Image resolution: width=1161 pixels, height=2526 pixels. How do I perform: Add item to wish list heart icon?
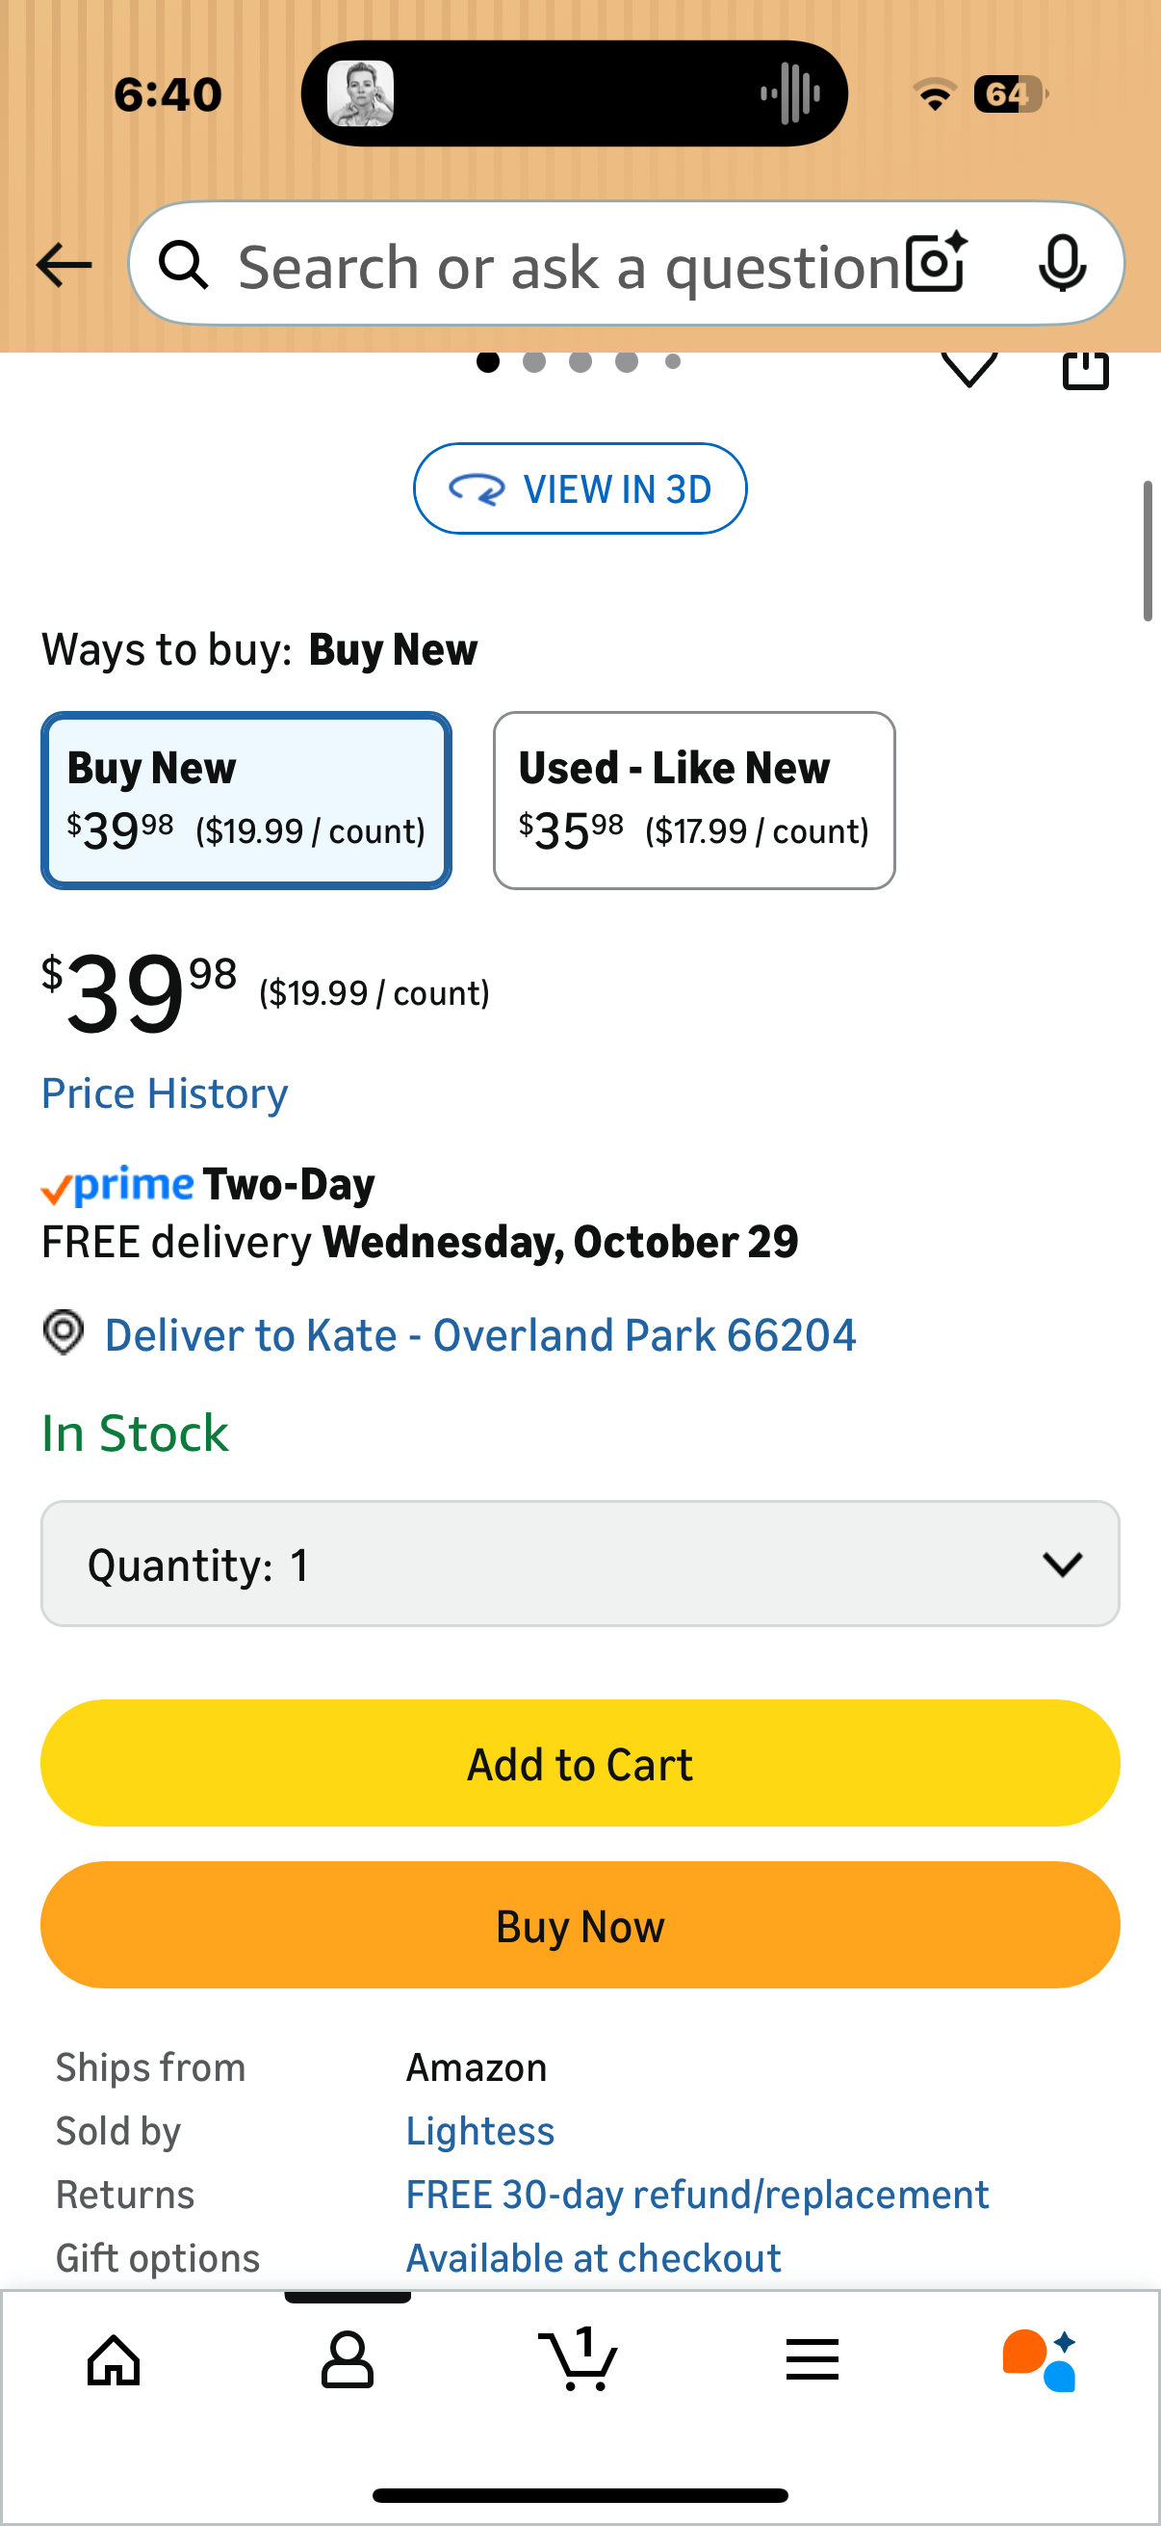coord(969,369)
